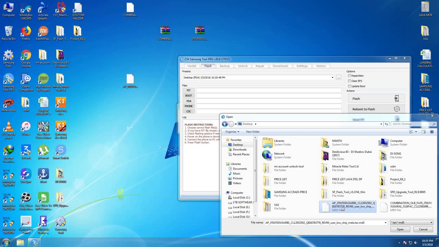
Task: Cancel the Open file dialog
Action: (x=423, y=230)
